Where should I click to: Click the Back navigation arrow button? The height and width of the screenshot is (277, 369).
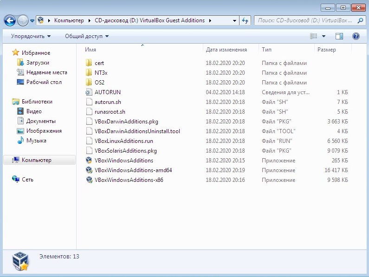pos(10,20)
